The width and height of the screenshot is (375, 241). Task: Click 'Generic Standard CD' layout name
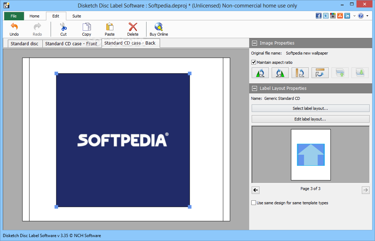(x=282, y=98)
